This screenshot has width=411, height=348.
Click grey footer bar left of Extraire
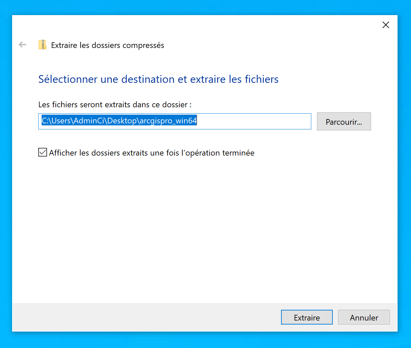click(x=144, y=317)
